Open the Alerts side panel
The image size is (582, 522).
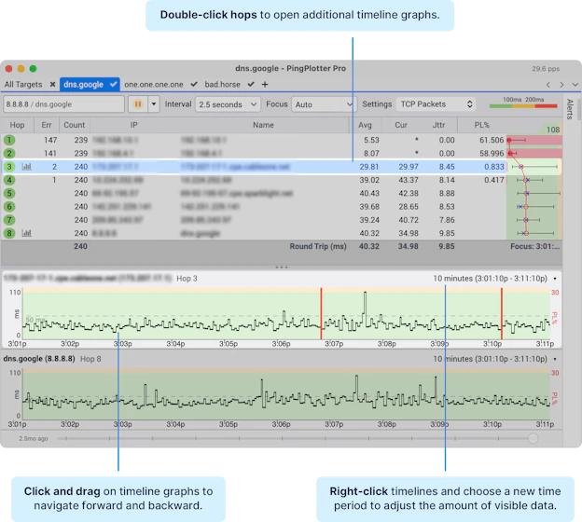570,109
